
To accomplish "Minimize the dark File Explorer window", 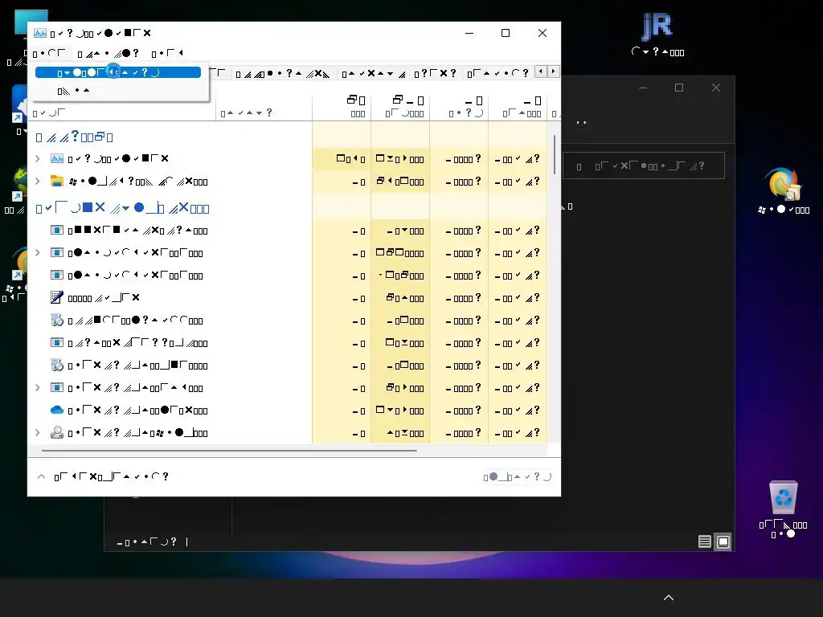I will pyautogui.click(x=643, y=88).
